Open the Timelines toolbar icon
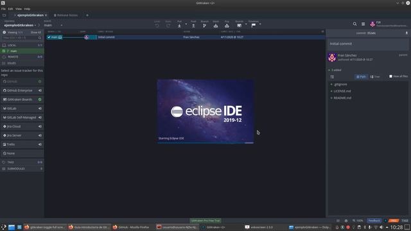411x231 pixels. (254, 26)
